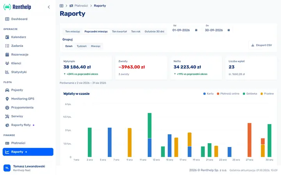Click the Raporty line chart icon
Image resolution: width=281 pixels, height=175 pixels.
click(x=7, y=152)
